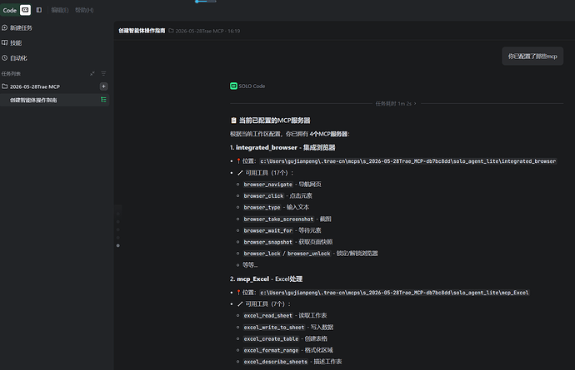Select the 2026-05-28Trae MCP project folder
Viewport: 575px width, 370px height.
click(x=35, y=86)
